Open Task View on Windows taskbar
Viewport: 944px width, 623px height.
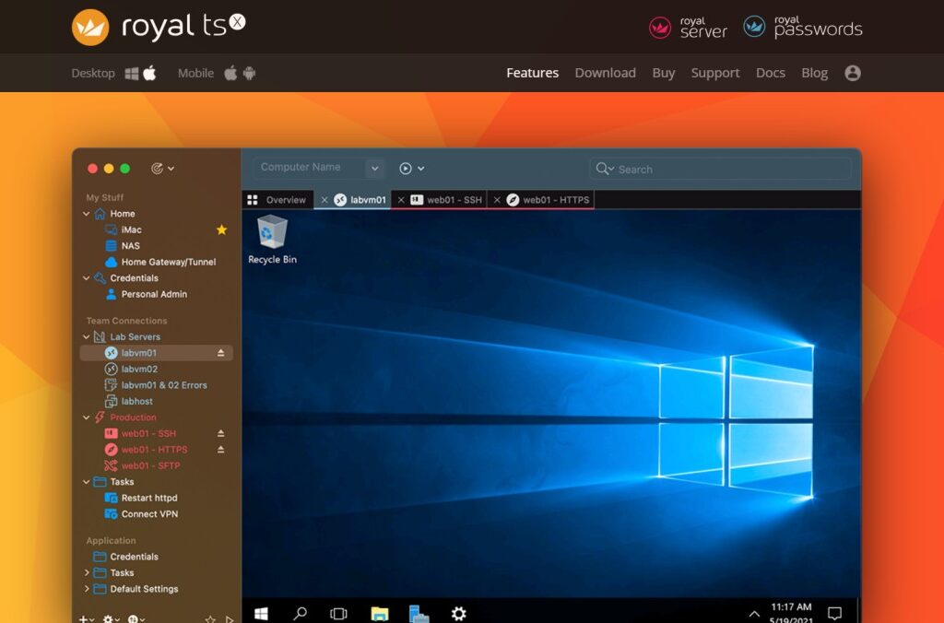[x=338, y=614]
